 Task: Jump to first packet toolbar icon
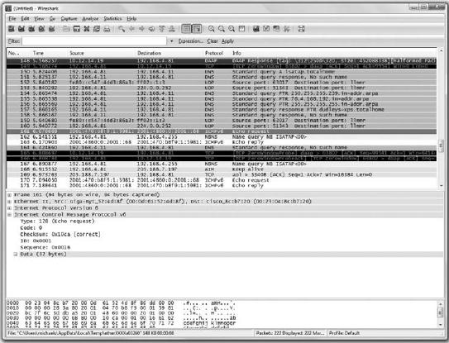click(x=162, y=29)
